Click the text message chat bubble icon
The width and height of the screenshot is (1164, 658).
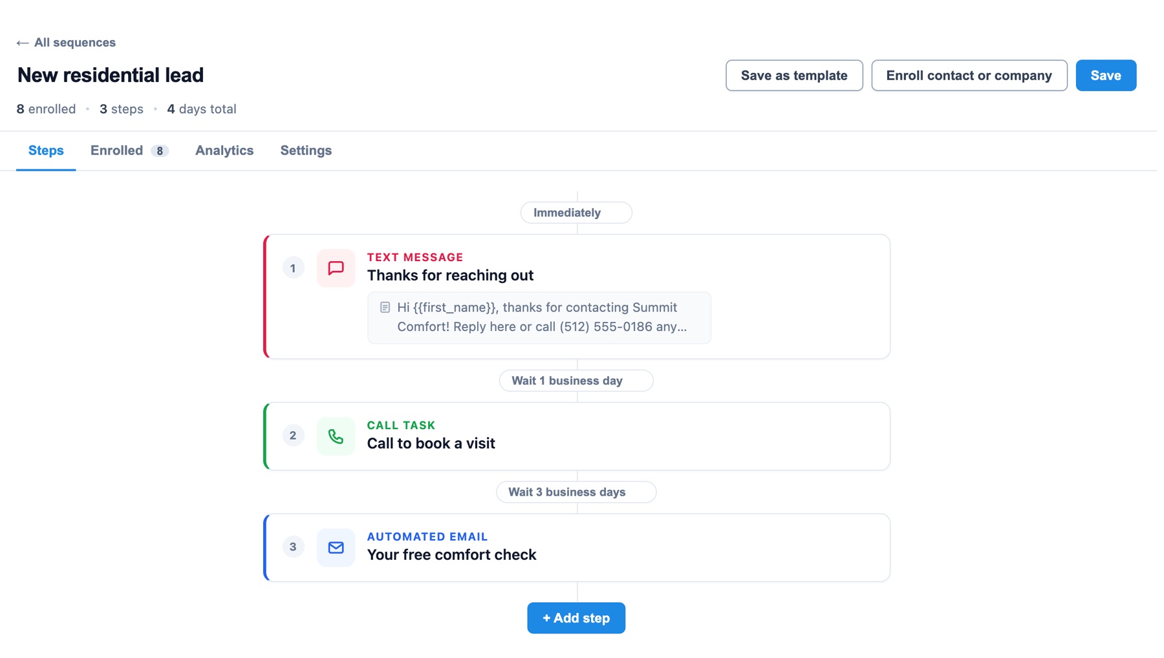click(x=336, y=268)
